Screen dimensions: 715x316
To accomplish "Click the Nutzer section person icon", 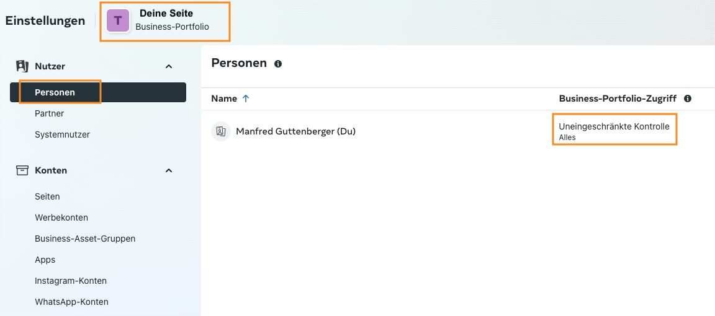I will point(22,66).
